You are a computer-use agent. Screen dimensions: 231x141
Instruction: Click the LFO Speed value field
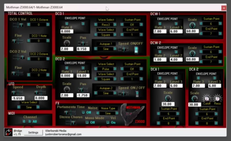coord(18,98)
